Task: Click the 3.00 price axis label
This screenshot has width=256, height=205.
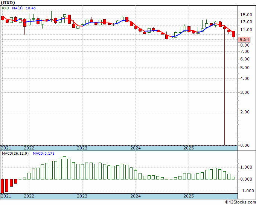Action: point(245,92)
